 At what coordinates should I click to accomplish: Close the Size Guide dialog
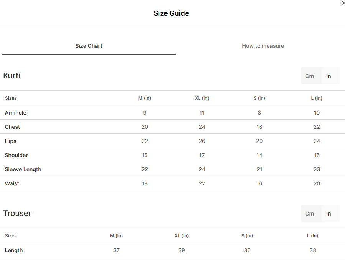coord(343,3)
